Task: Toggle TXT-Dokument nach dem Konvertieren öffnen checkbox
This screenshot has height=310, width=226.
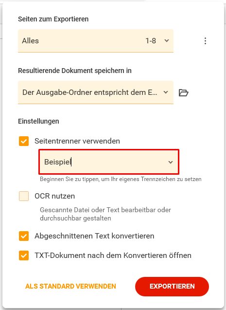Action: (24, 255)
